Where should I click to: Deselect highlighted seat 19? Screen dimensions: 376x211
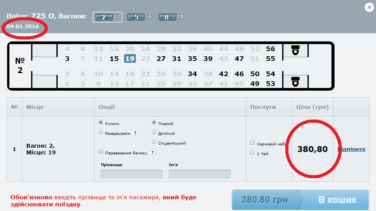tap(130, 59)
